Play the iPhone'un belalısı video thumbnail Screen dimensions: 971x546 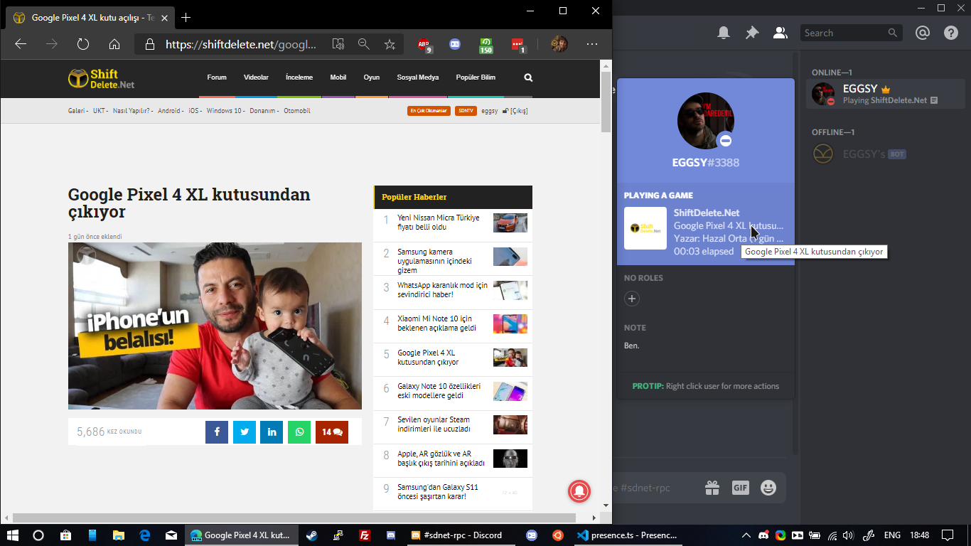click(215, 326)
